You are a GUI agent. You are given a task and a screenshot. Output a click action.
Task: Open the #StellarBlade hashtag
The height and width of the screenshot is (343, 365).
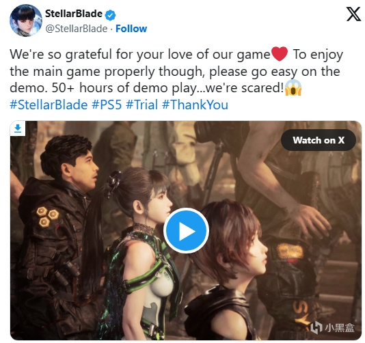pos(49,105)
